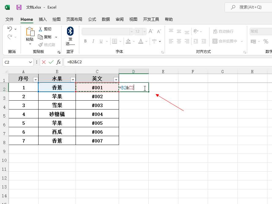Viewport: 272px width, 204px height.
Task: Click the Top Align icon
Action: [x=171, y=31]
